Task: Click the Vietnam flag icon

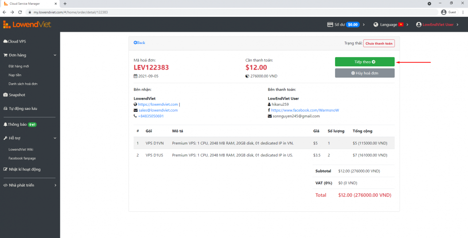Action: [x=401, y=25]
